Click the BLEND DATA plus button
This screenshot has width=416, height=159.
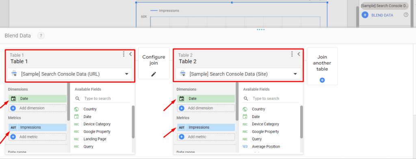pyautogui.click(x=365, y=15)
